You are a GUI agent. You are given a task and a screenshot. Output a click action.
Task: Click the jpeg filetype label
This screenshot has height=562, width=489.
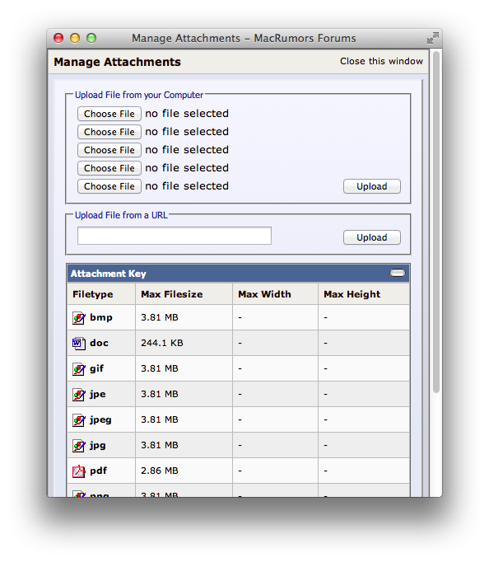100,420
